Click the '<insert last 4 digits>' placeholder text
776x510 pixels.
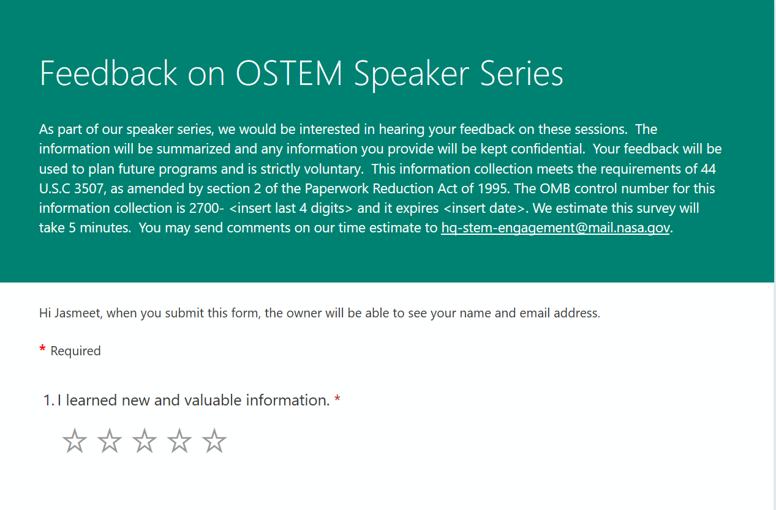pos(291,209)
